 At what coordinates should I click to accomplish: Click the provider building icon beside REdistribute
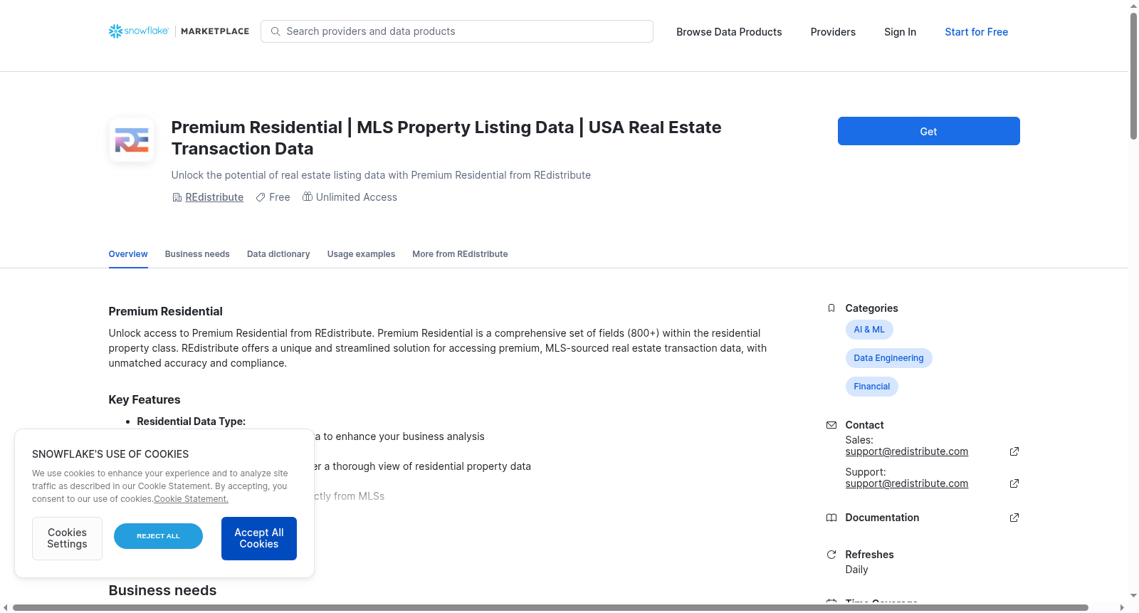click(x=177, y=197)
